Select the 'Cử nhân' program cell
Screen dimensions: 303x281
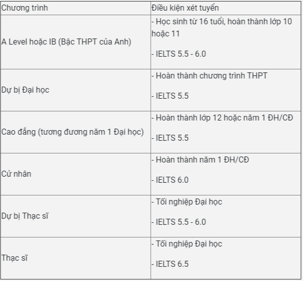75,174
